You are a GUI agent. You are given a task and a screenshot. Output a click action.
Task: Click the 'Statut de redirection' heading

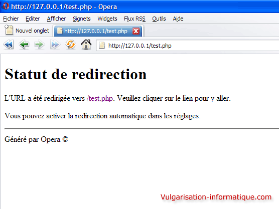point(76,74)
